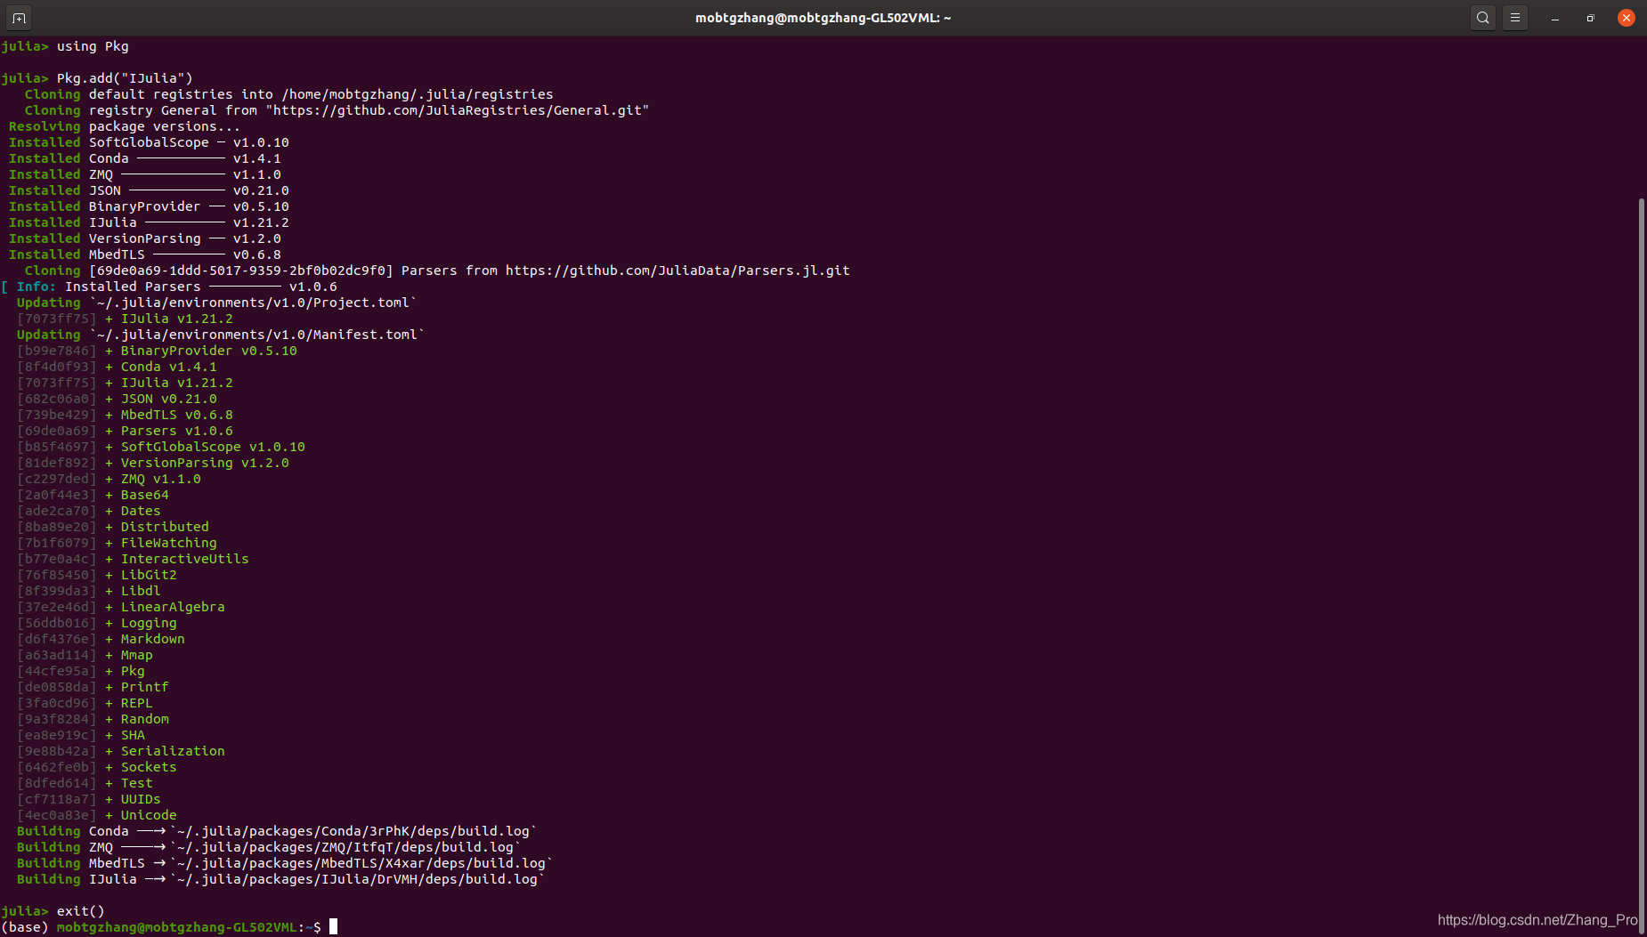This screenshot has height=937, width=1647.
Task: Click the command Pkg.add("IJulia")
Action: coord(125,78)
